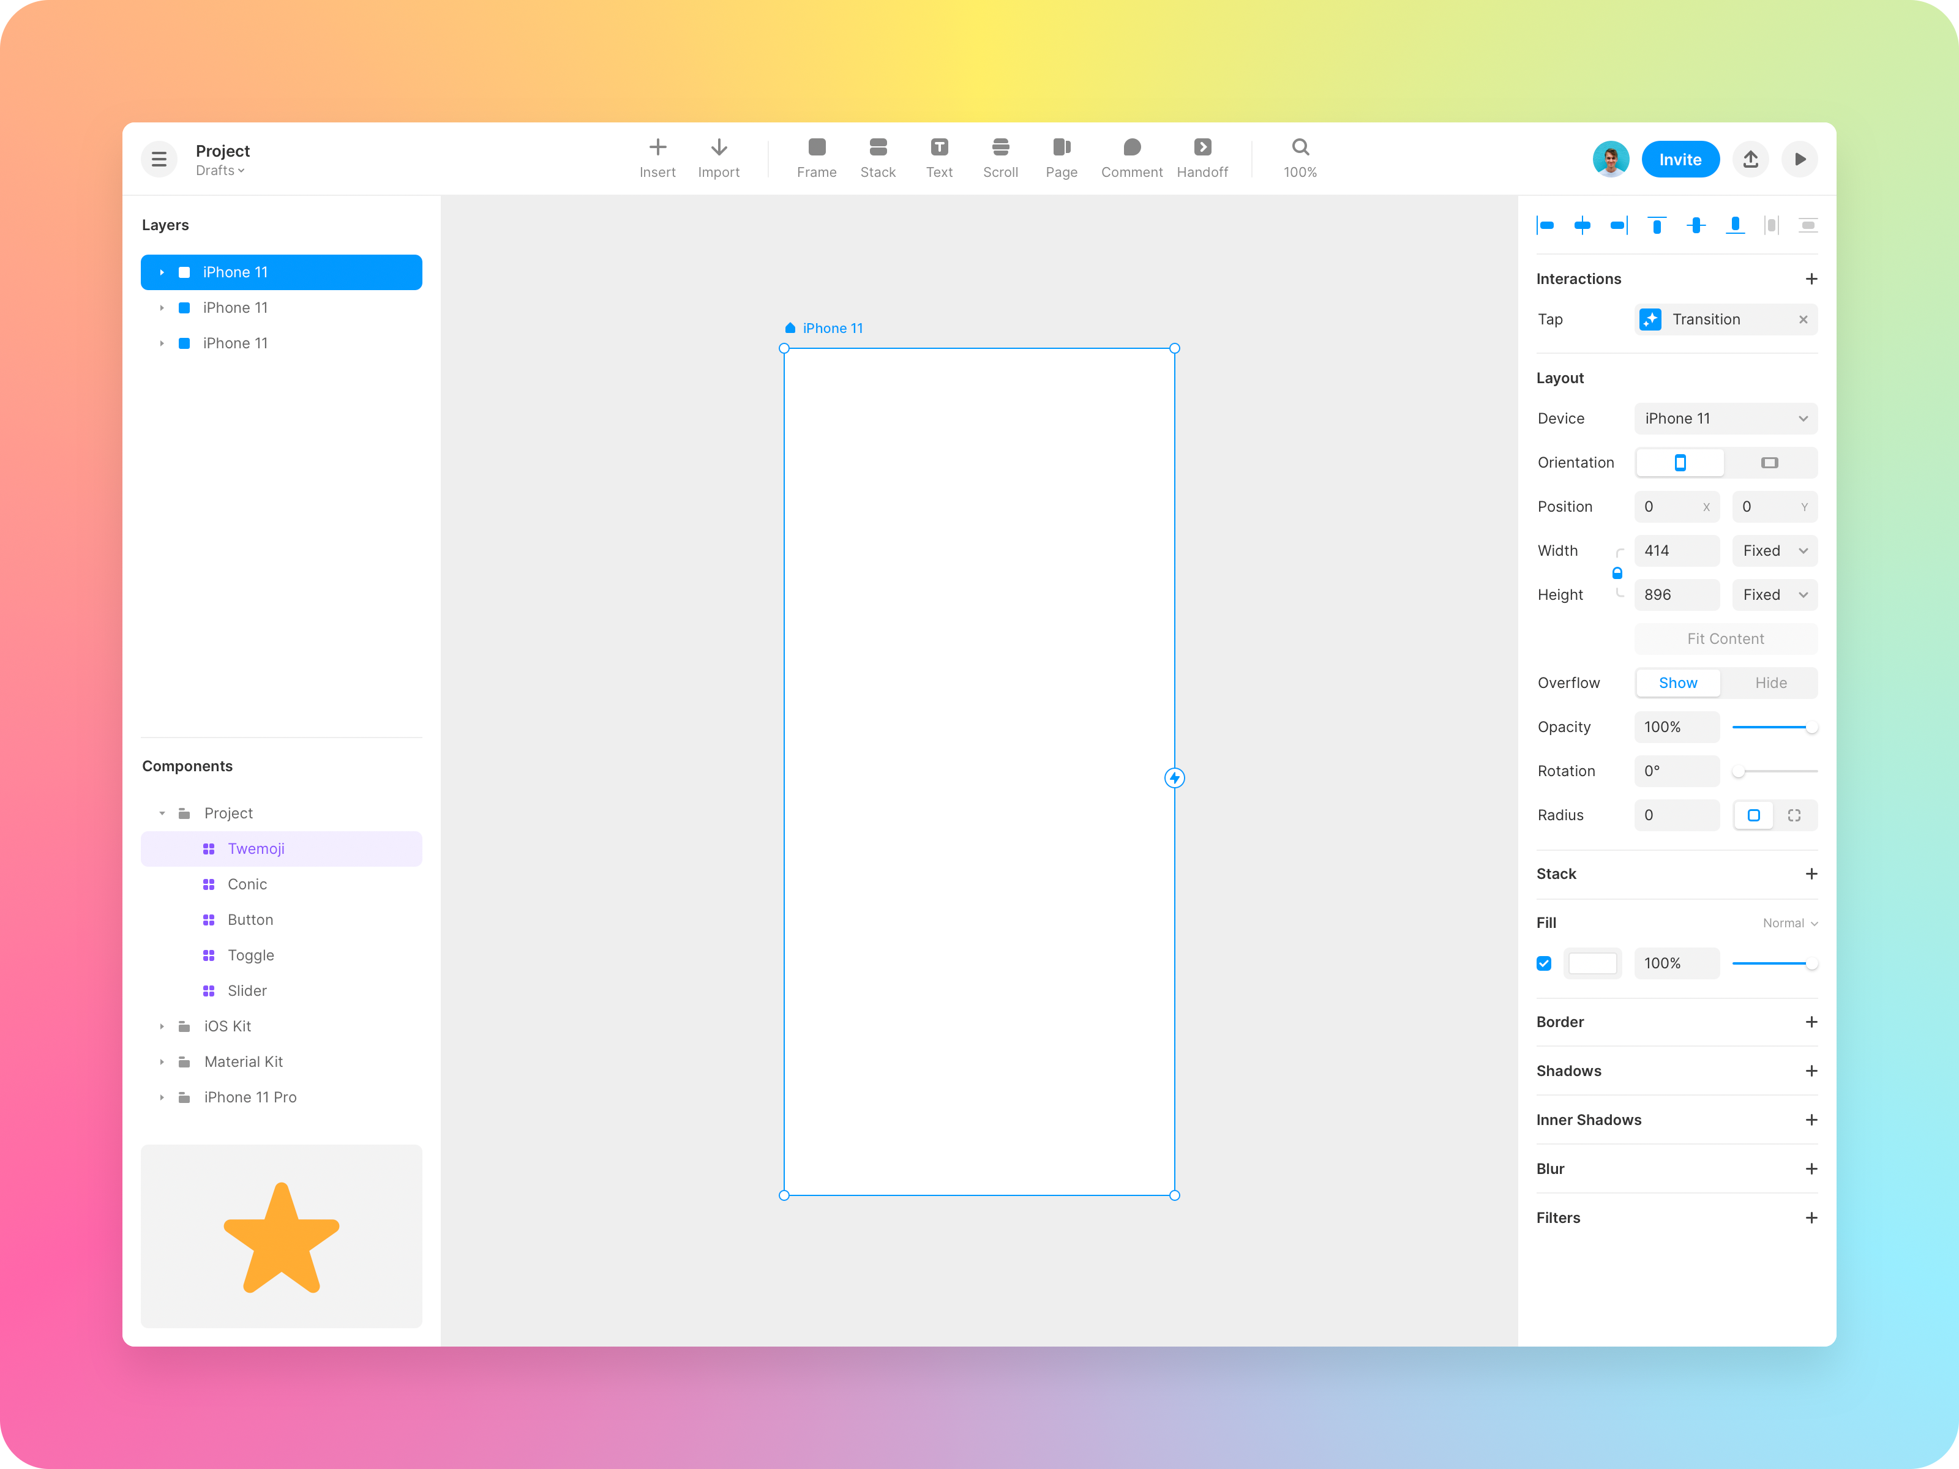Screen dimensions: 1959x1469
Task: Set Overflow to Show
Action: tap(1677, 682)
